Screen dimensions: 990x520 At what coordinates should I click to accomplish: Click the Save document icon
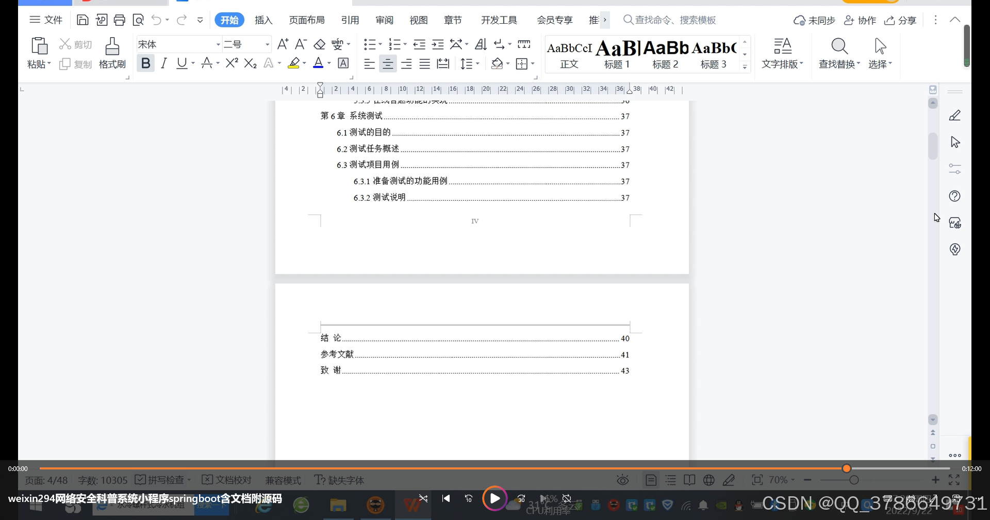pyautogui.click(x=82, y=20)
